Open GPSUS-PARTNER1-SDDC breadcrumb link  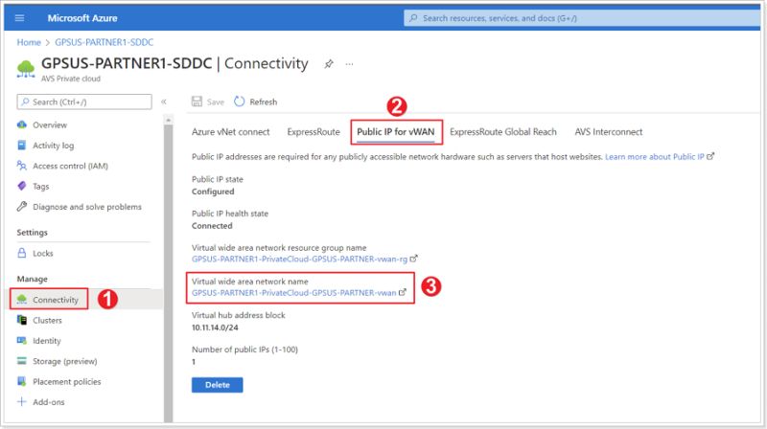point(104,42)
